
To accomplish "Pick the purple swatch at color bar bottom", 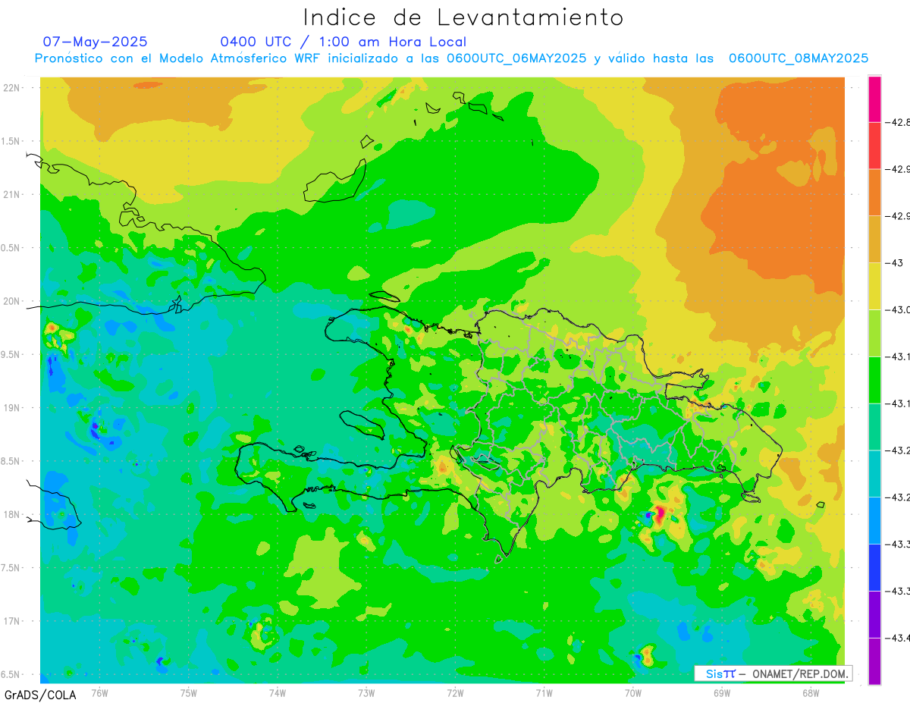I will pyautogui.click(x=874, y=661).
